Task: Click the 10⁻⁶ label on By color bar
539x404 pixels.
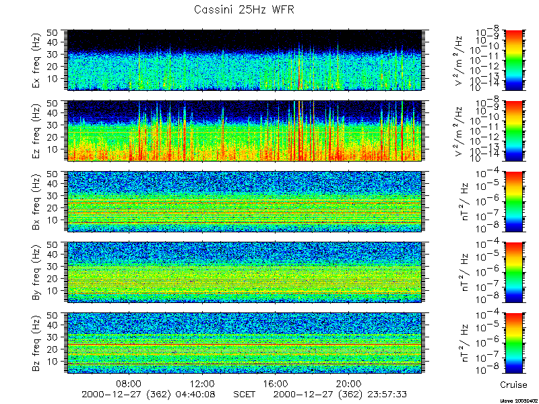Action: click(x=487, y=273)
